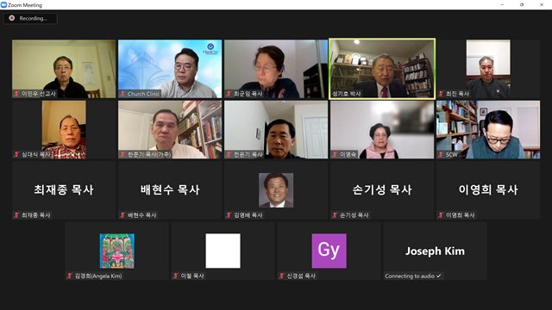The image size is (552, 310).
Task: Click the muted mic icon beside SCW
Action: point(441,154)
